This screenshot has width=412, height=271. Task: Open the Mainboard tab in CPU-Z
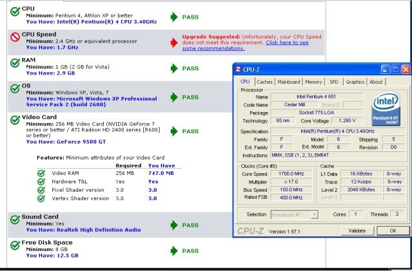coord(288,82)
